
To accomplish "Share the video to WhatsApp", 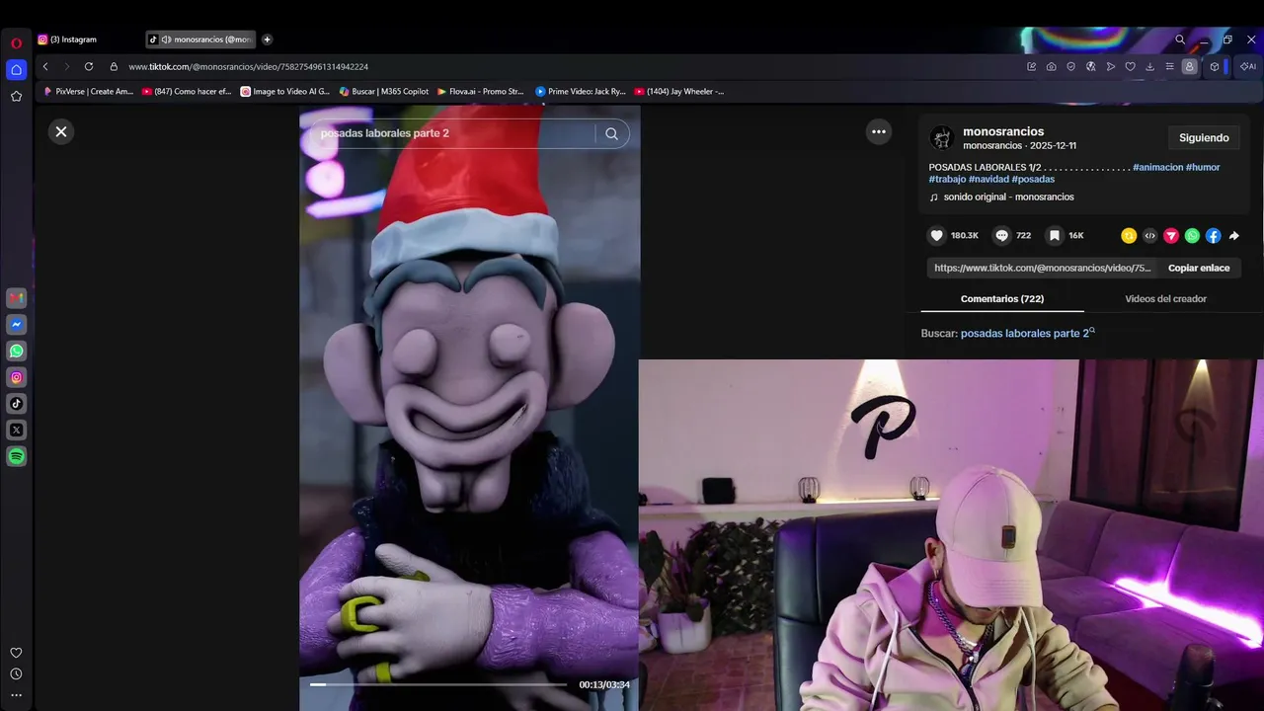I will coord(1192,235).
